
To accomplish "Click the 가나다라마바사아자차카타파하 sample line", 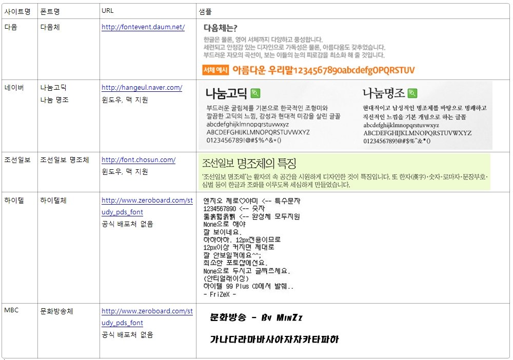I will click(x=274, y=339).
